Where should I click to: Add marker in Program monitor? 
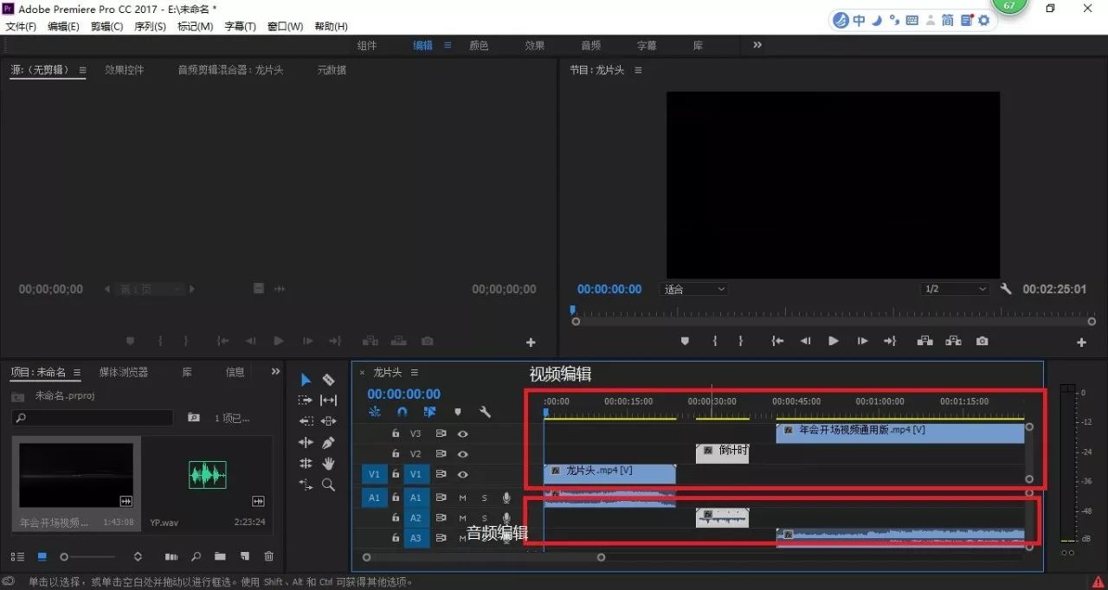tap(685, 341)
